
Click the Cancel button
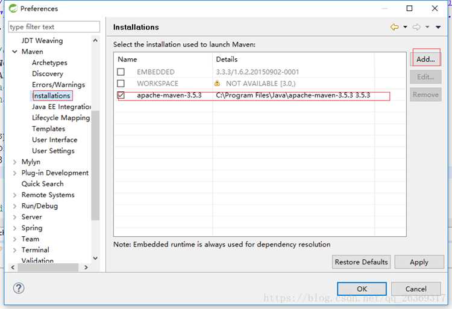[416, 289]
